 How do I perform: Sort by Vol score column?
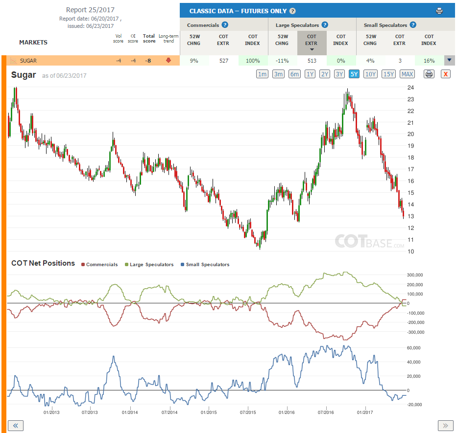coord(119,39)
